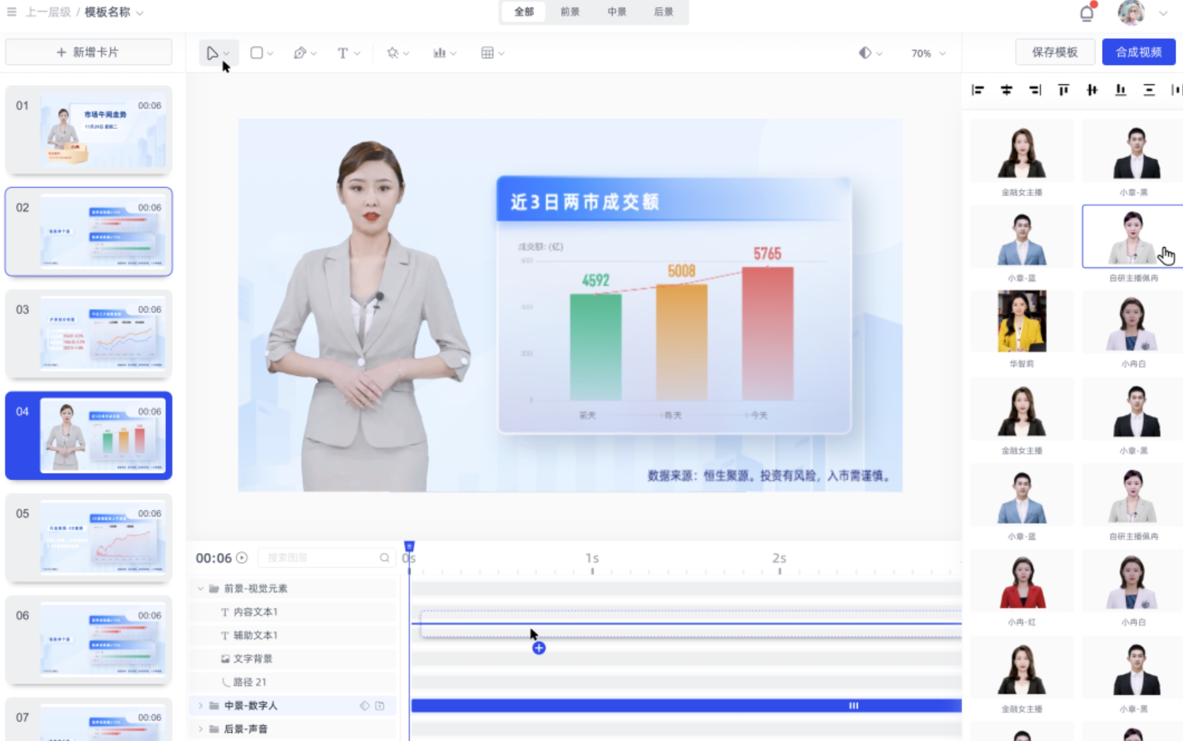Switch to the 全部 tab
This screenshot has width=1183, height=741.
click(524, 12)
